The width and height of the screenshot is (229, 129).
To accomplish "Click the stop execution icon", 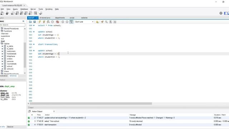I will [52, 22].
